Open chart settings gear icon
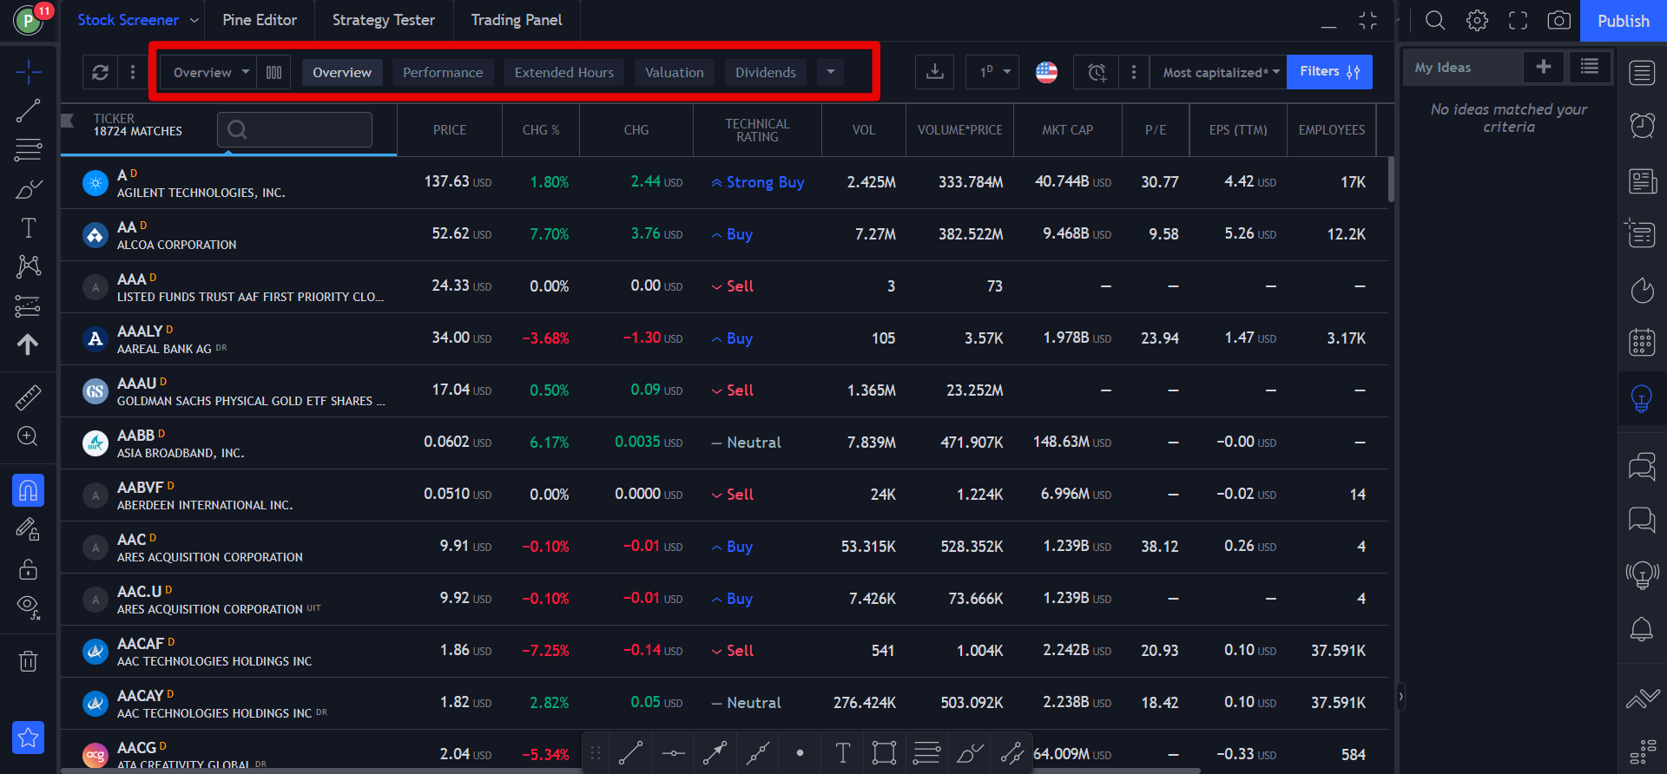This screenshot has height=774, width=1667. pos(1477,21)
